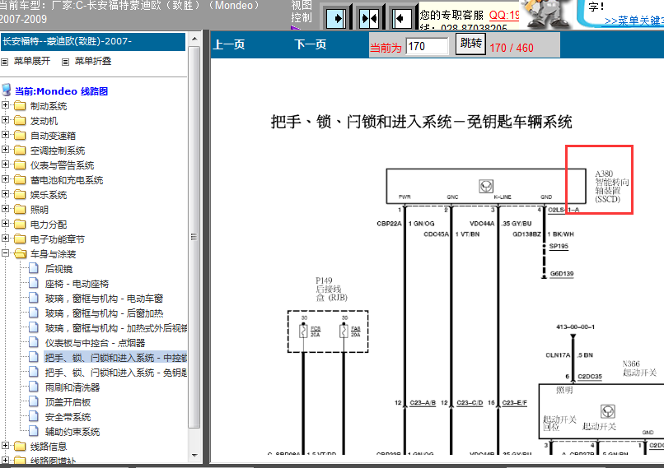Click the customer service mascot image
This screenshot has height=468, width=664.
[x=547, y=14]
